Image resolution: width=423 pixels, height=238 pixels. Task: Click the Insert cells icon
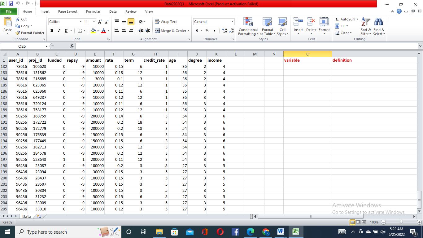coord(298,22)
